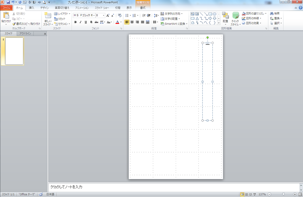Select the rectangle shape
Screen dimensions: 303x197
[210, 14]
